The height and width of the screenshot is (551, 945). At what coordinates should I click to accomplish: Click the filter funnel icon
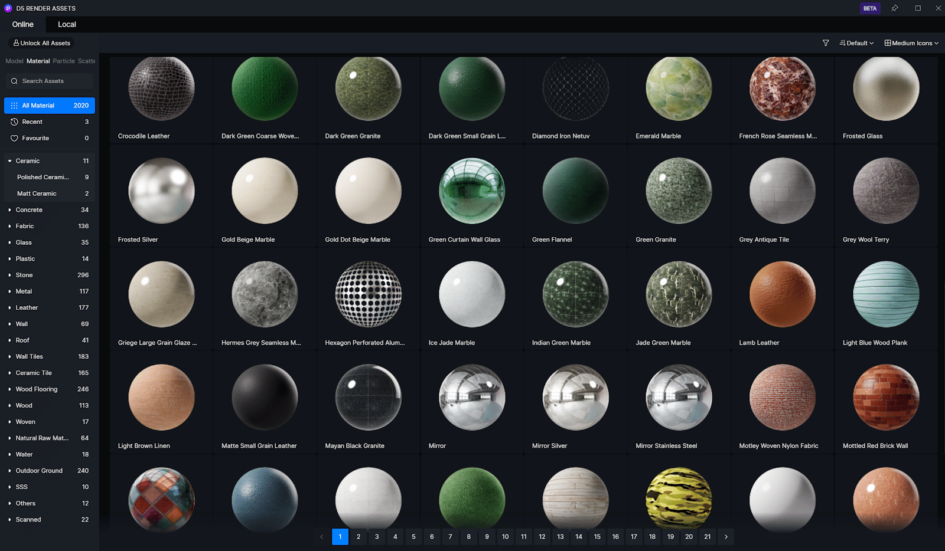826,43
